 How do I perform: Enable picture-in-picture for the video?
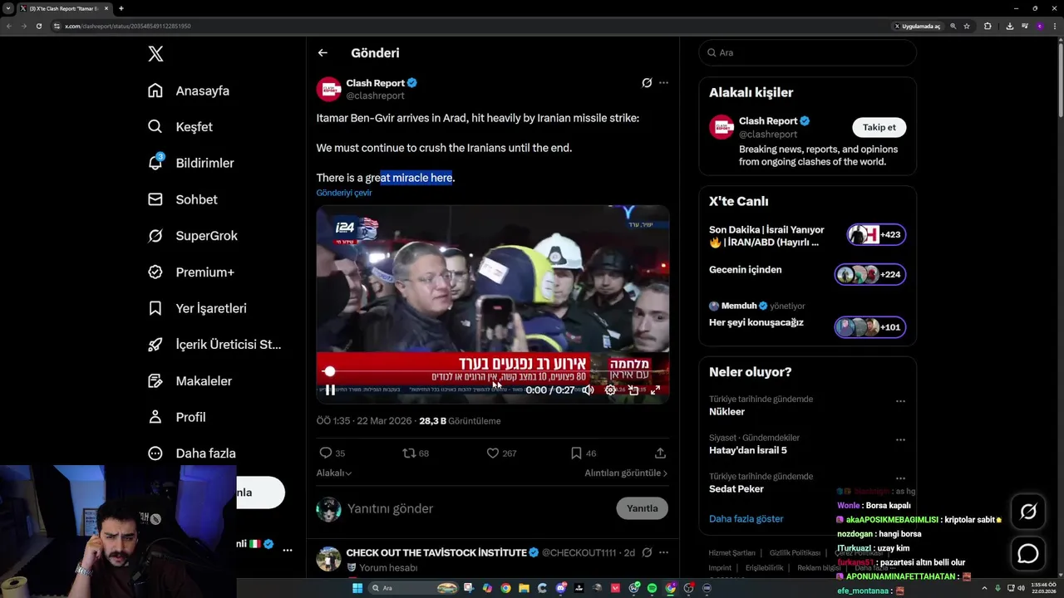[x=633, y=390]
